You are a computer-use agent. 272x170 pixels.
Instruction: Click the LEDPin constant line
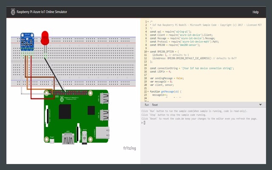(160, 71)
